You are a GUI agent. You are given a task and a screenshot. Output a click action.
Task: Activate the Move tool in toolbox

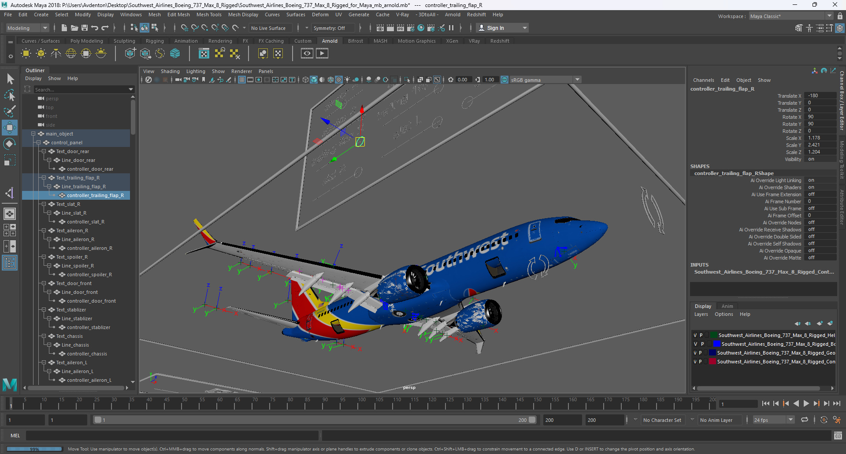point(10,128)
